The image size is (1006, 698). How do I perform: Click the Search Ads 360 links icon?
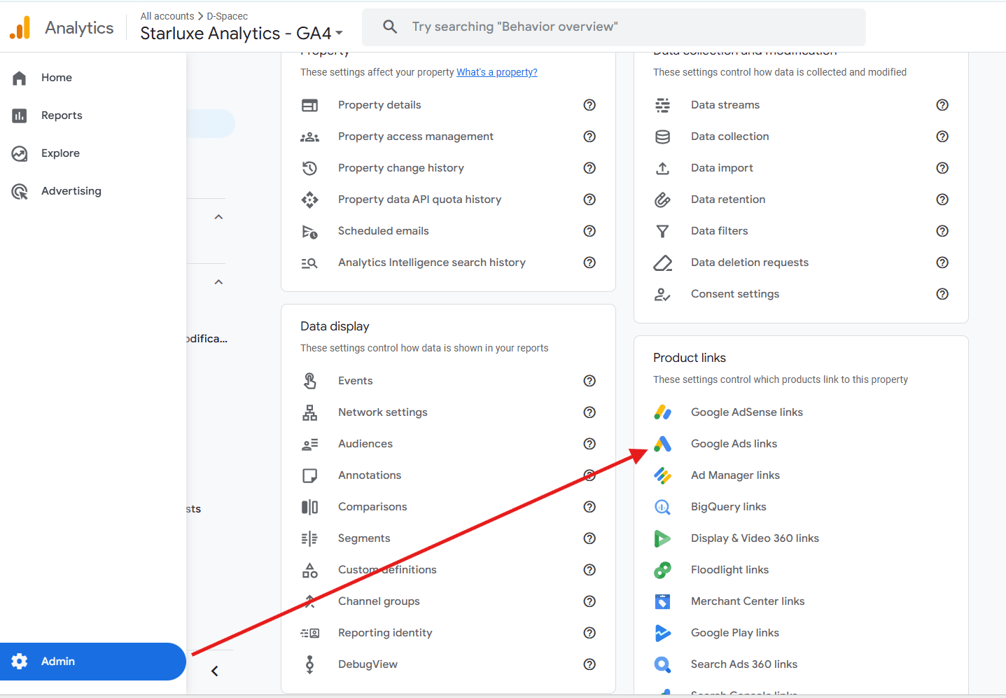point(662,664)
